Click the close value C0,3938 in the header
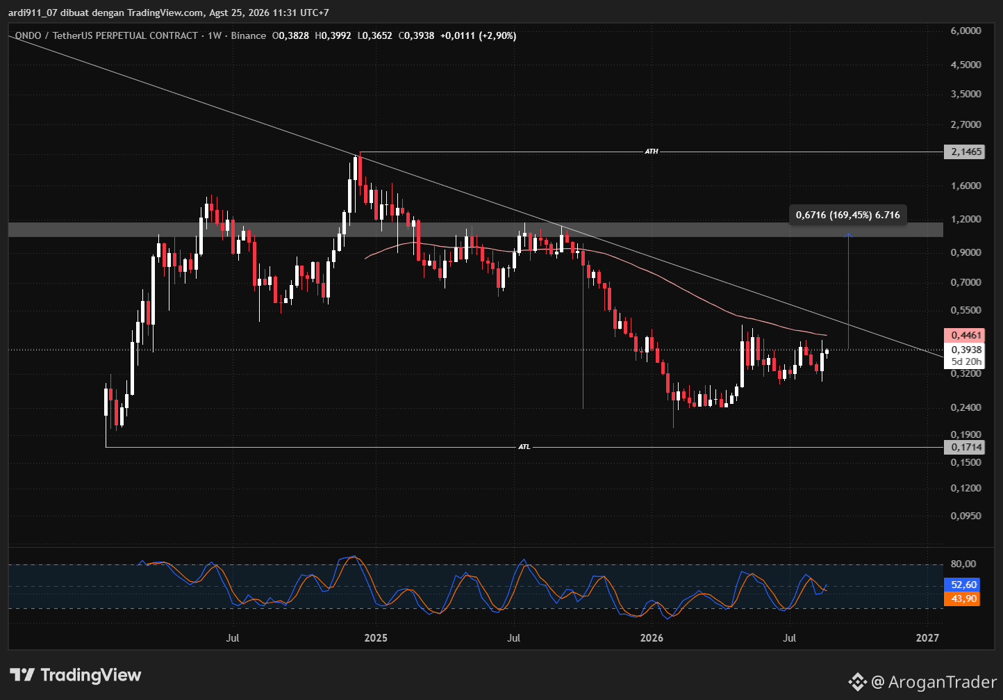The height and width of the screenshot is (700, 1003). 417,35
